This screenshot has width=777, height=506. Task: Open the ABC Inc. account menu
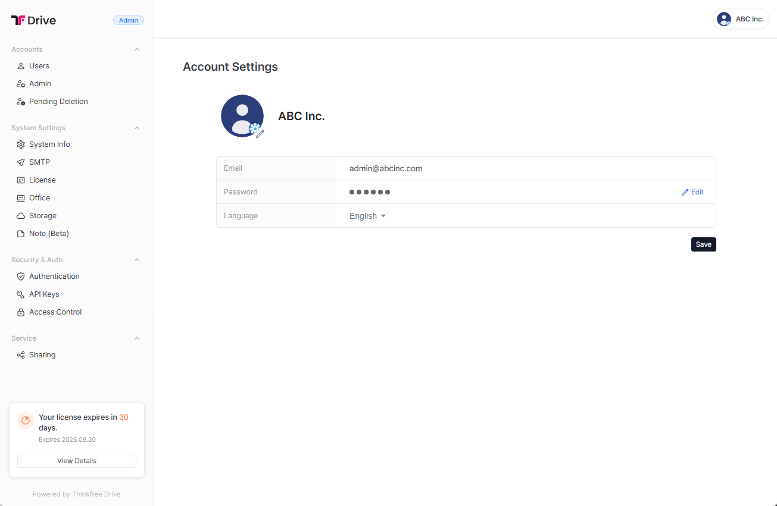point(741,19)
